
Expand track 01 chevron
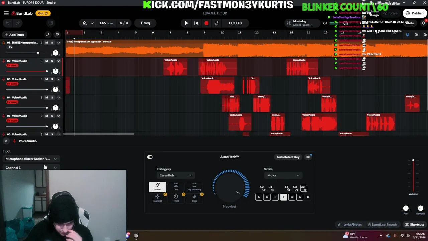(x=58, y=43)
